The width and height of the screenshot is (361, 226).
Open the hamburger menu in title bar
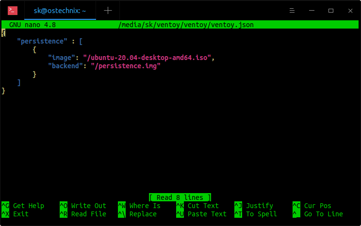[x=292, y=11]
